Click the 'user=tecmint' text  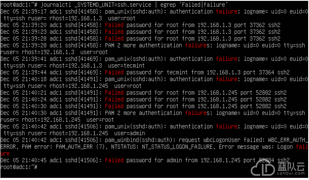tap(126, 66)
